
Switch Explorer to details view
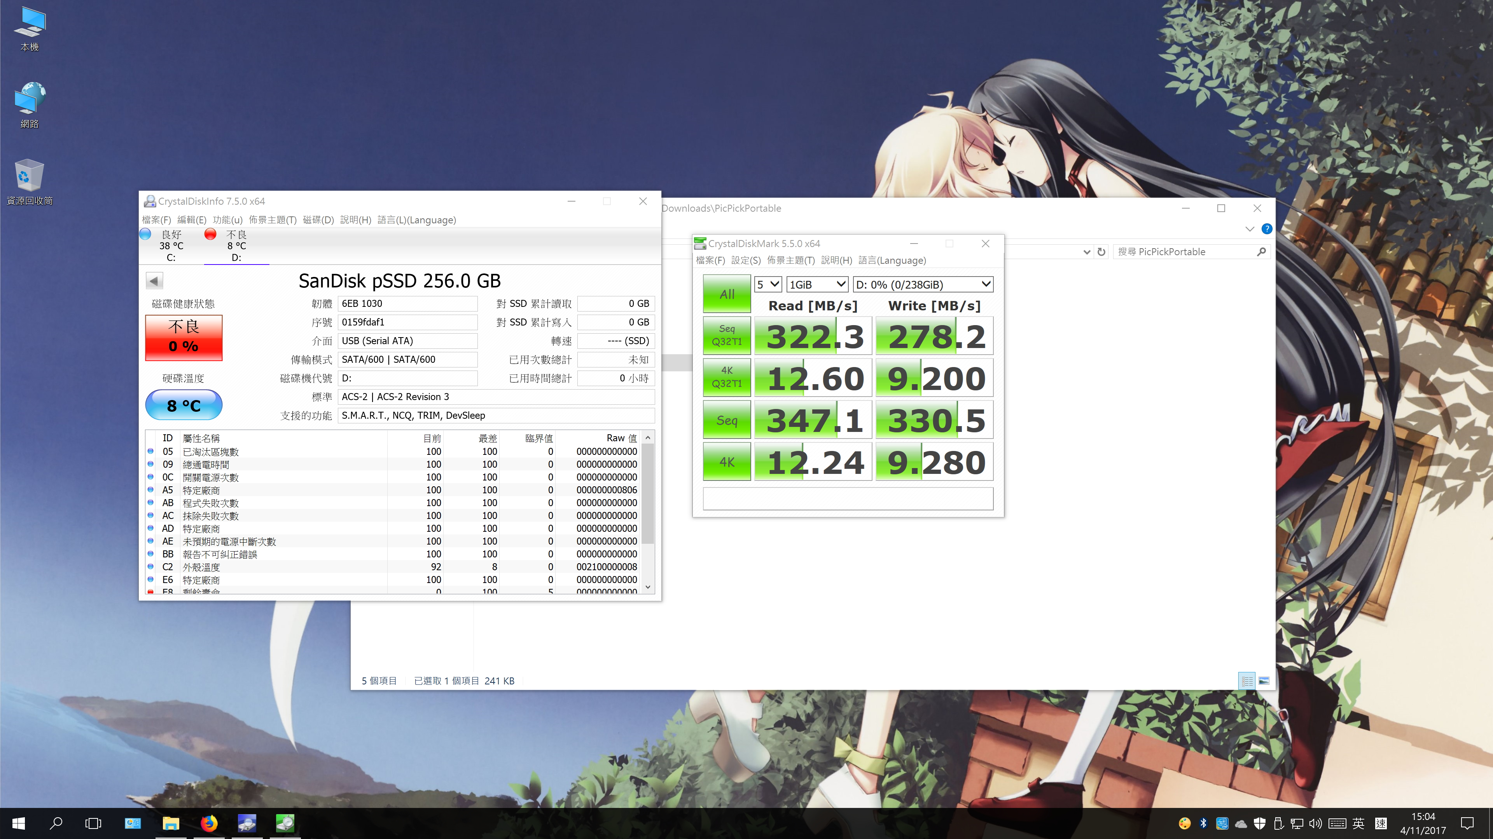point(1246,681)
